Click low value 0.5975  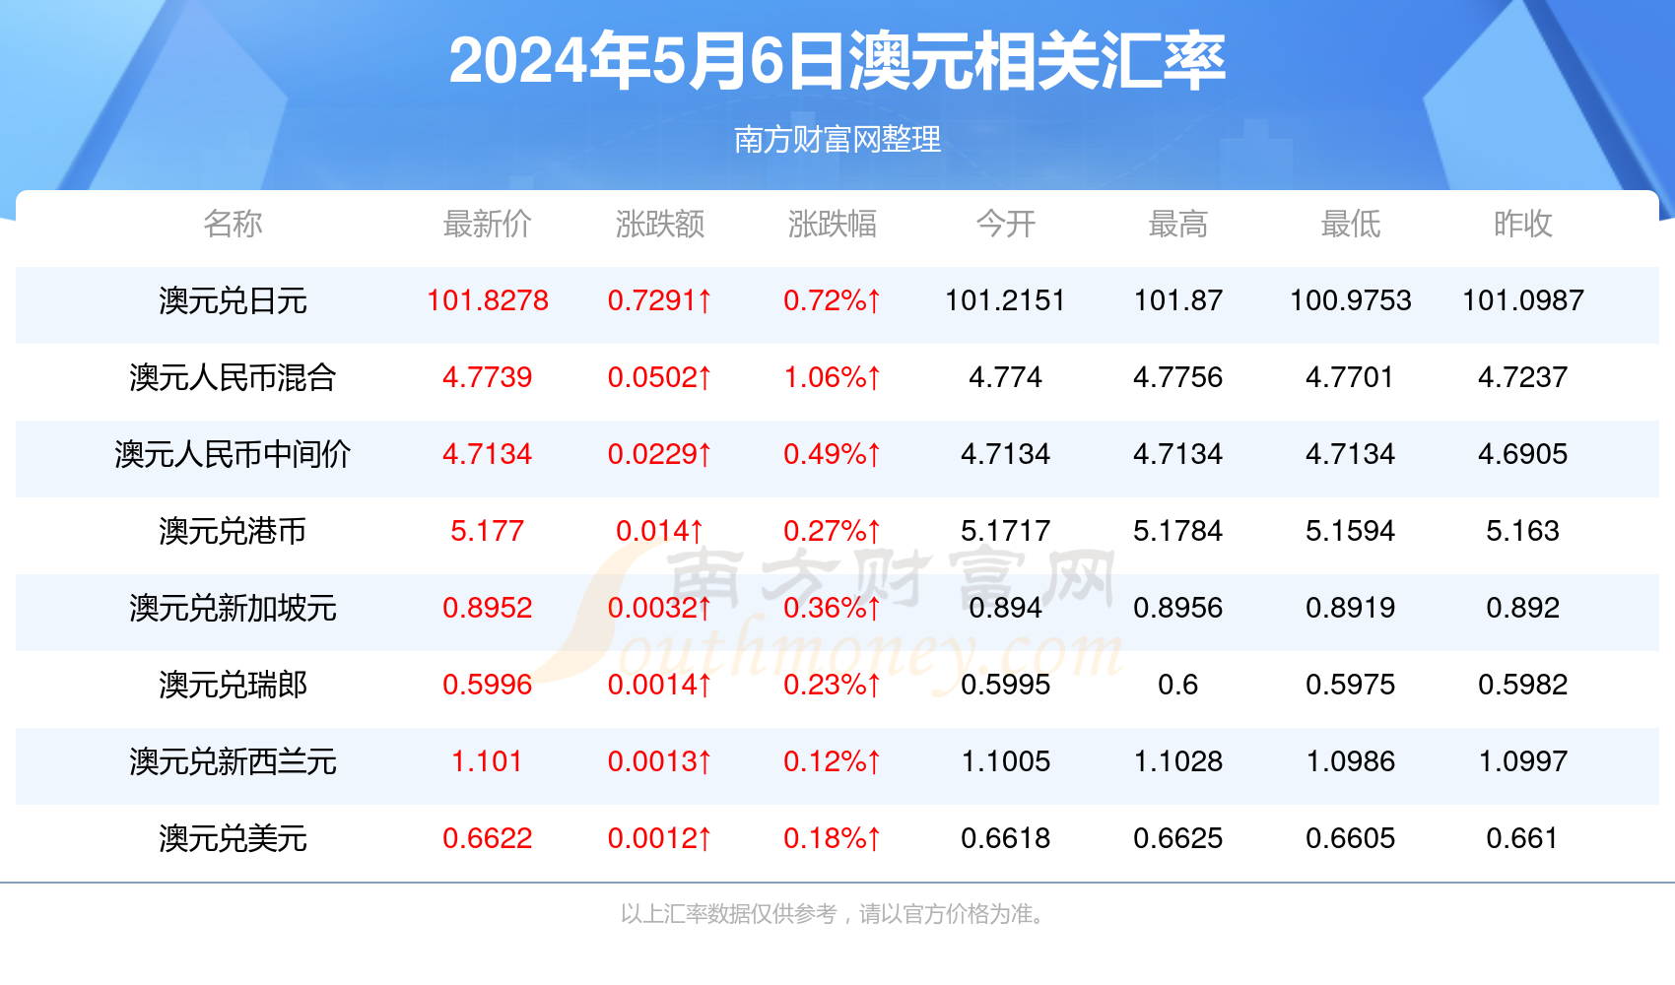[1350, 685]
